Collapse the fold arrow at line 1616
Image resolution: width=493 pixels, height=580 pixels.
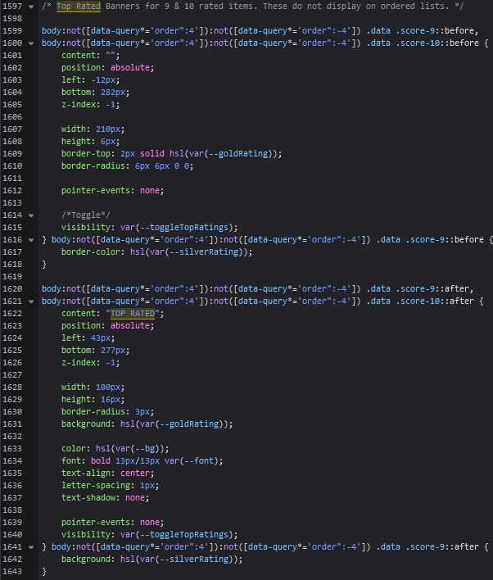31,240
